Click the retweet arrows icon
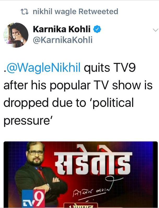This screenshot has width=159, height=208. pyautogui.click(x=25, y=12)
